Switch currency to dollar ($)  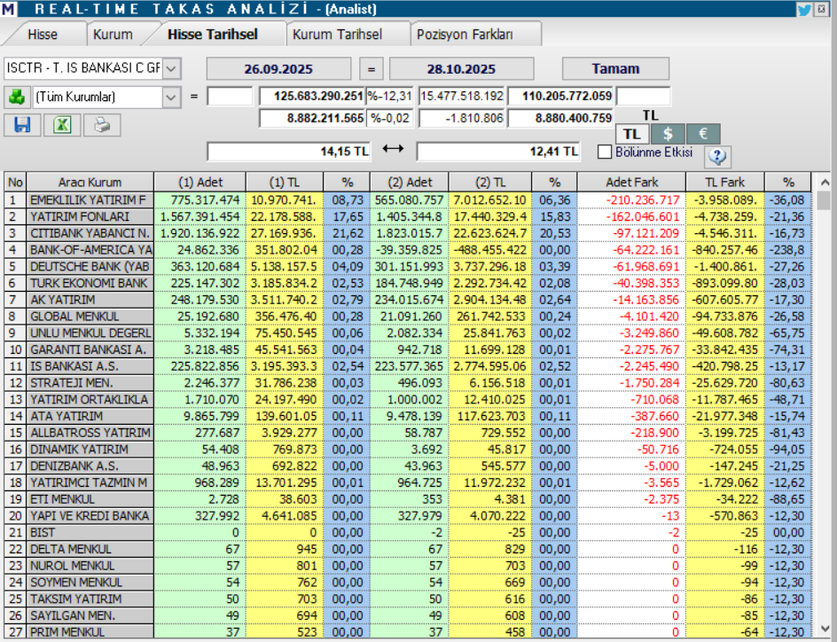point(668,134)
